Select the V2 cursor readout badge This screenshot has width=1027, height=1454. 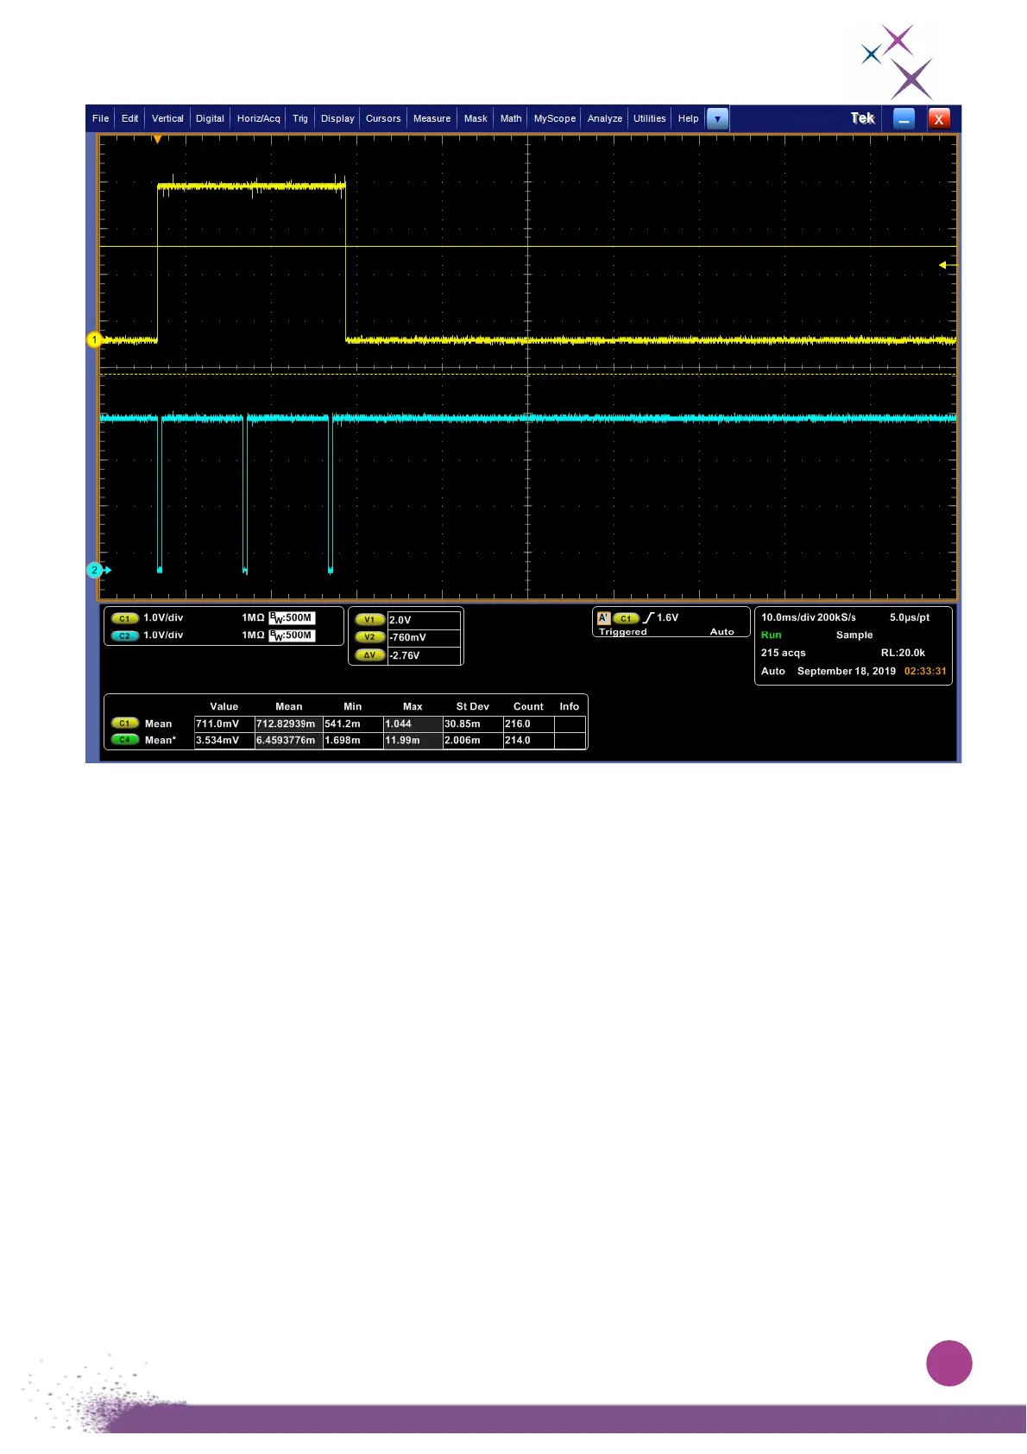tap(369, 637)
